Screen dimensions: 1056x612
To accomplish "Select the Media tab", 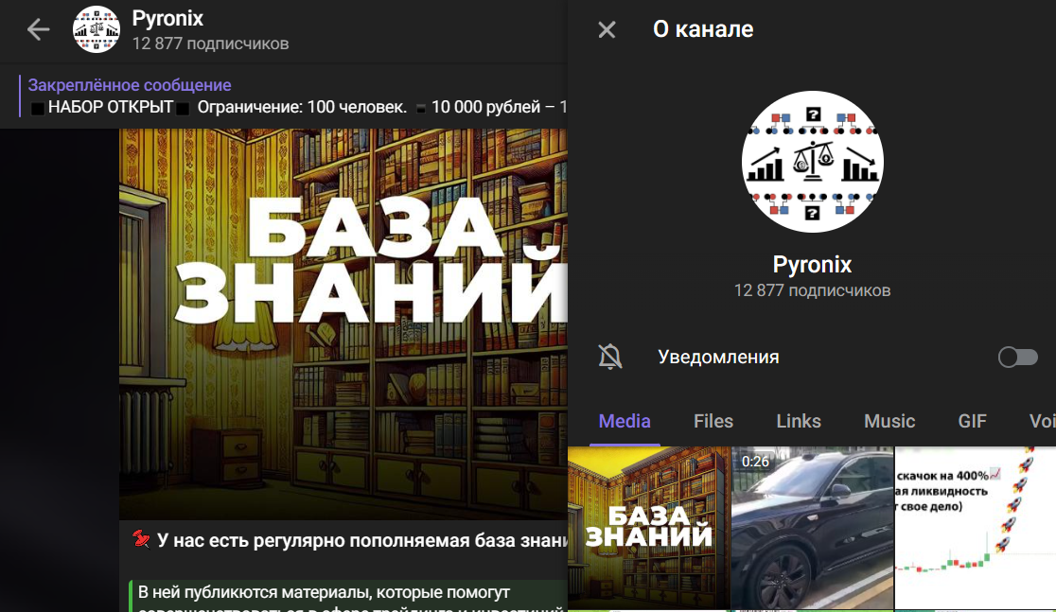I will click(x=624, y=421).
